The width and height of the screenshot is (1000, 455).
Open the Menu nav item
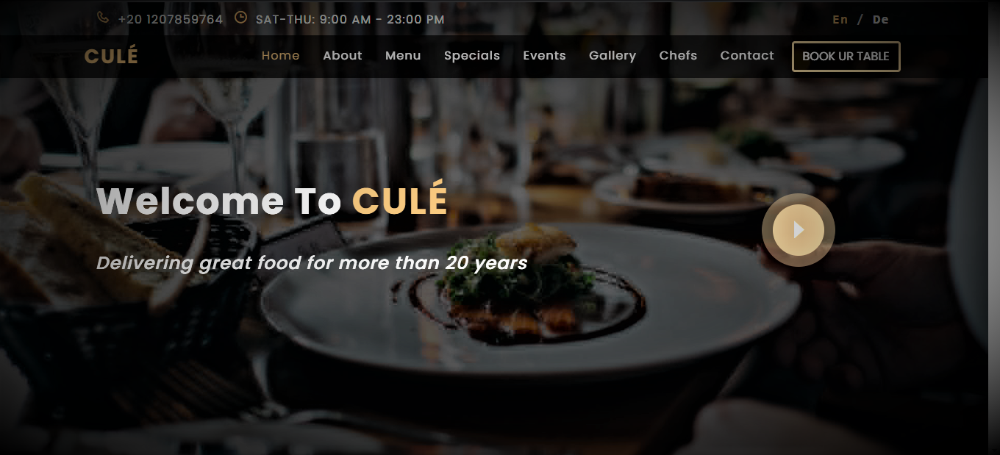(x=403, y=56)
